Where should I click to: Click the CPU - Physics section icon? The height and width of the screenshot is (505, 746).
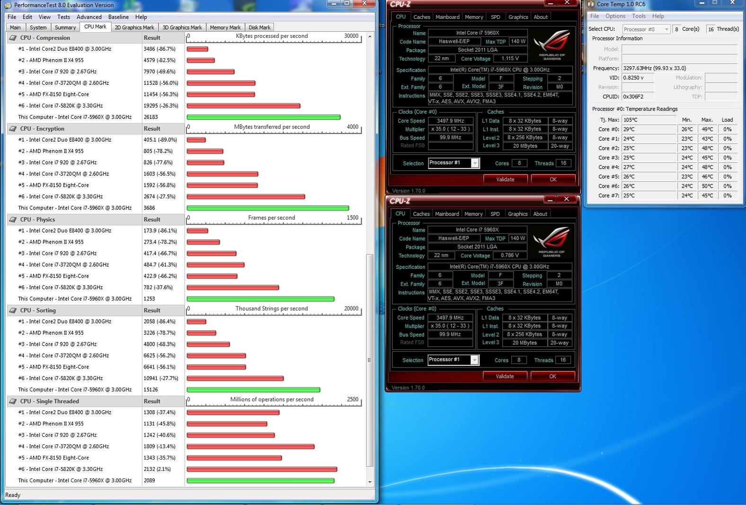(x=12, y=220)
